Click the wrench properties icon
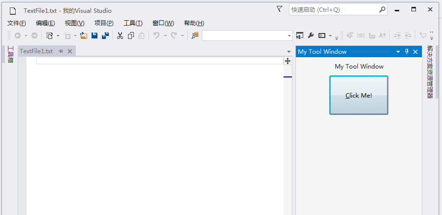This screenshot has height=215, width=442. (311, 36)
